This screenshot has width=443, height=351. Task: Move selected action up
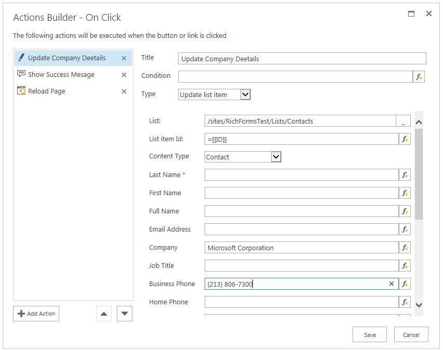(x=104, y=314)
